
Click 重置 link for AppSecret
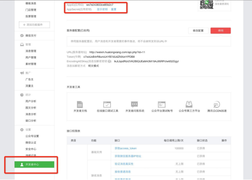[x=113, y=9]
